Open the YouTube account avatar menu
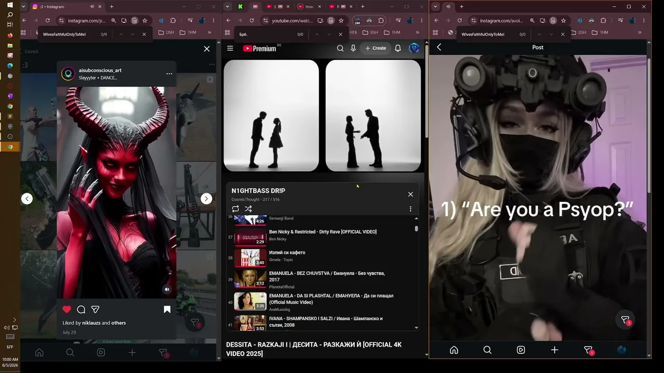Image resolution: width=664 pixels, height=373 pixels. (414, 48)
